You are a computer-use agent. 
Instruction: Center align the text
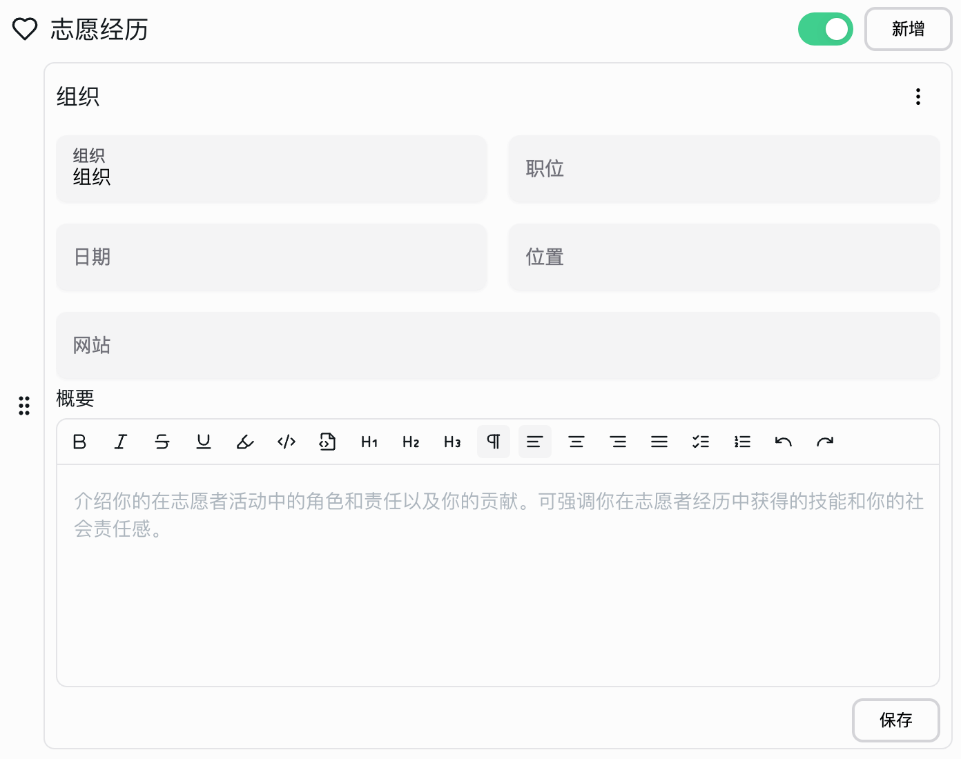576,442
